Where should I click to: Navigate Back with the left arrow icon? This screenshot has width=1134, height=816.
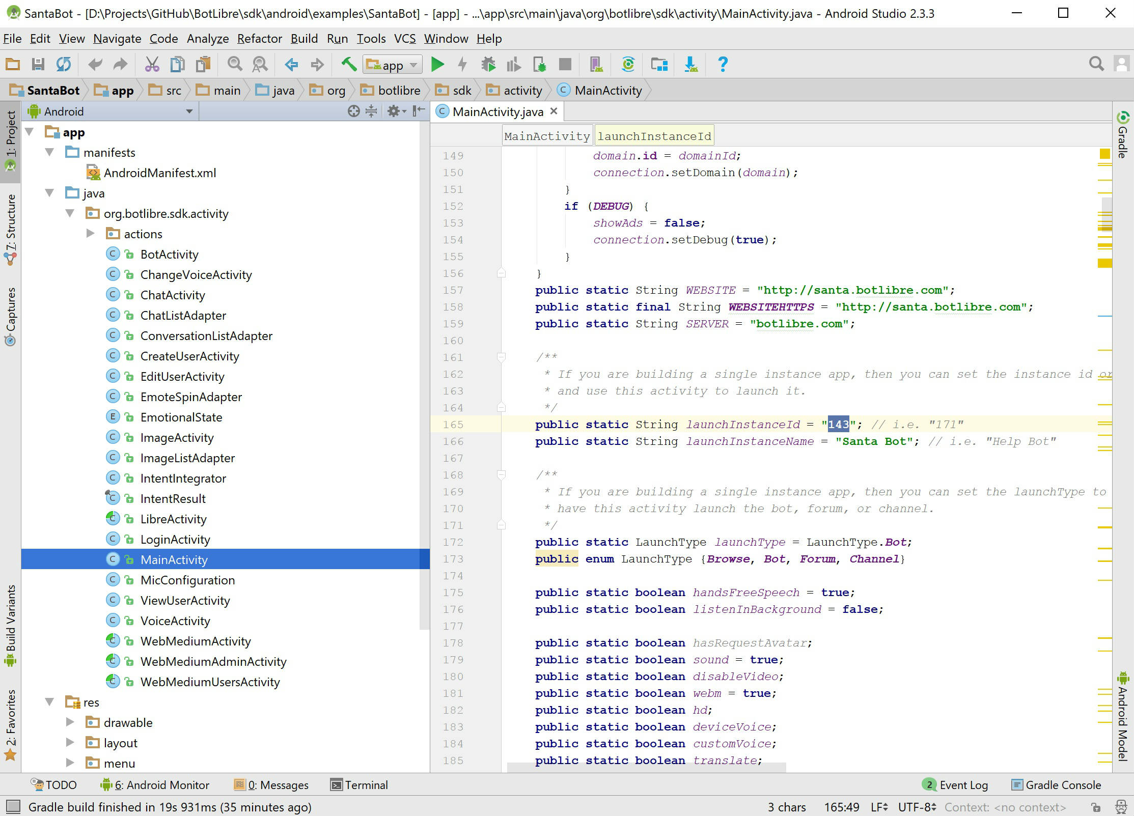291,64
